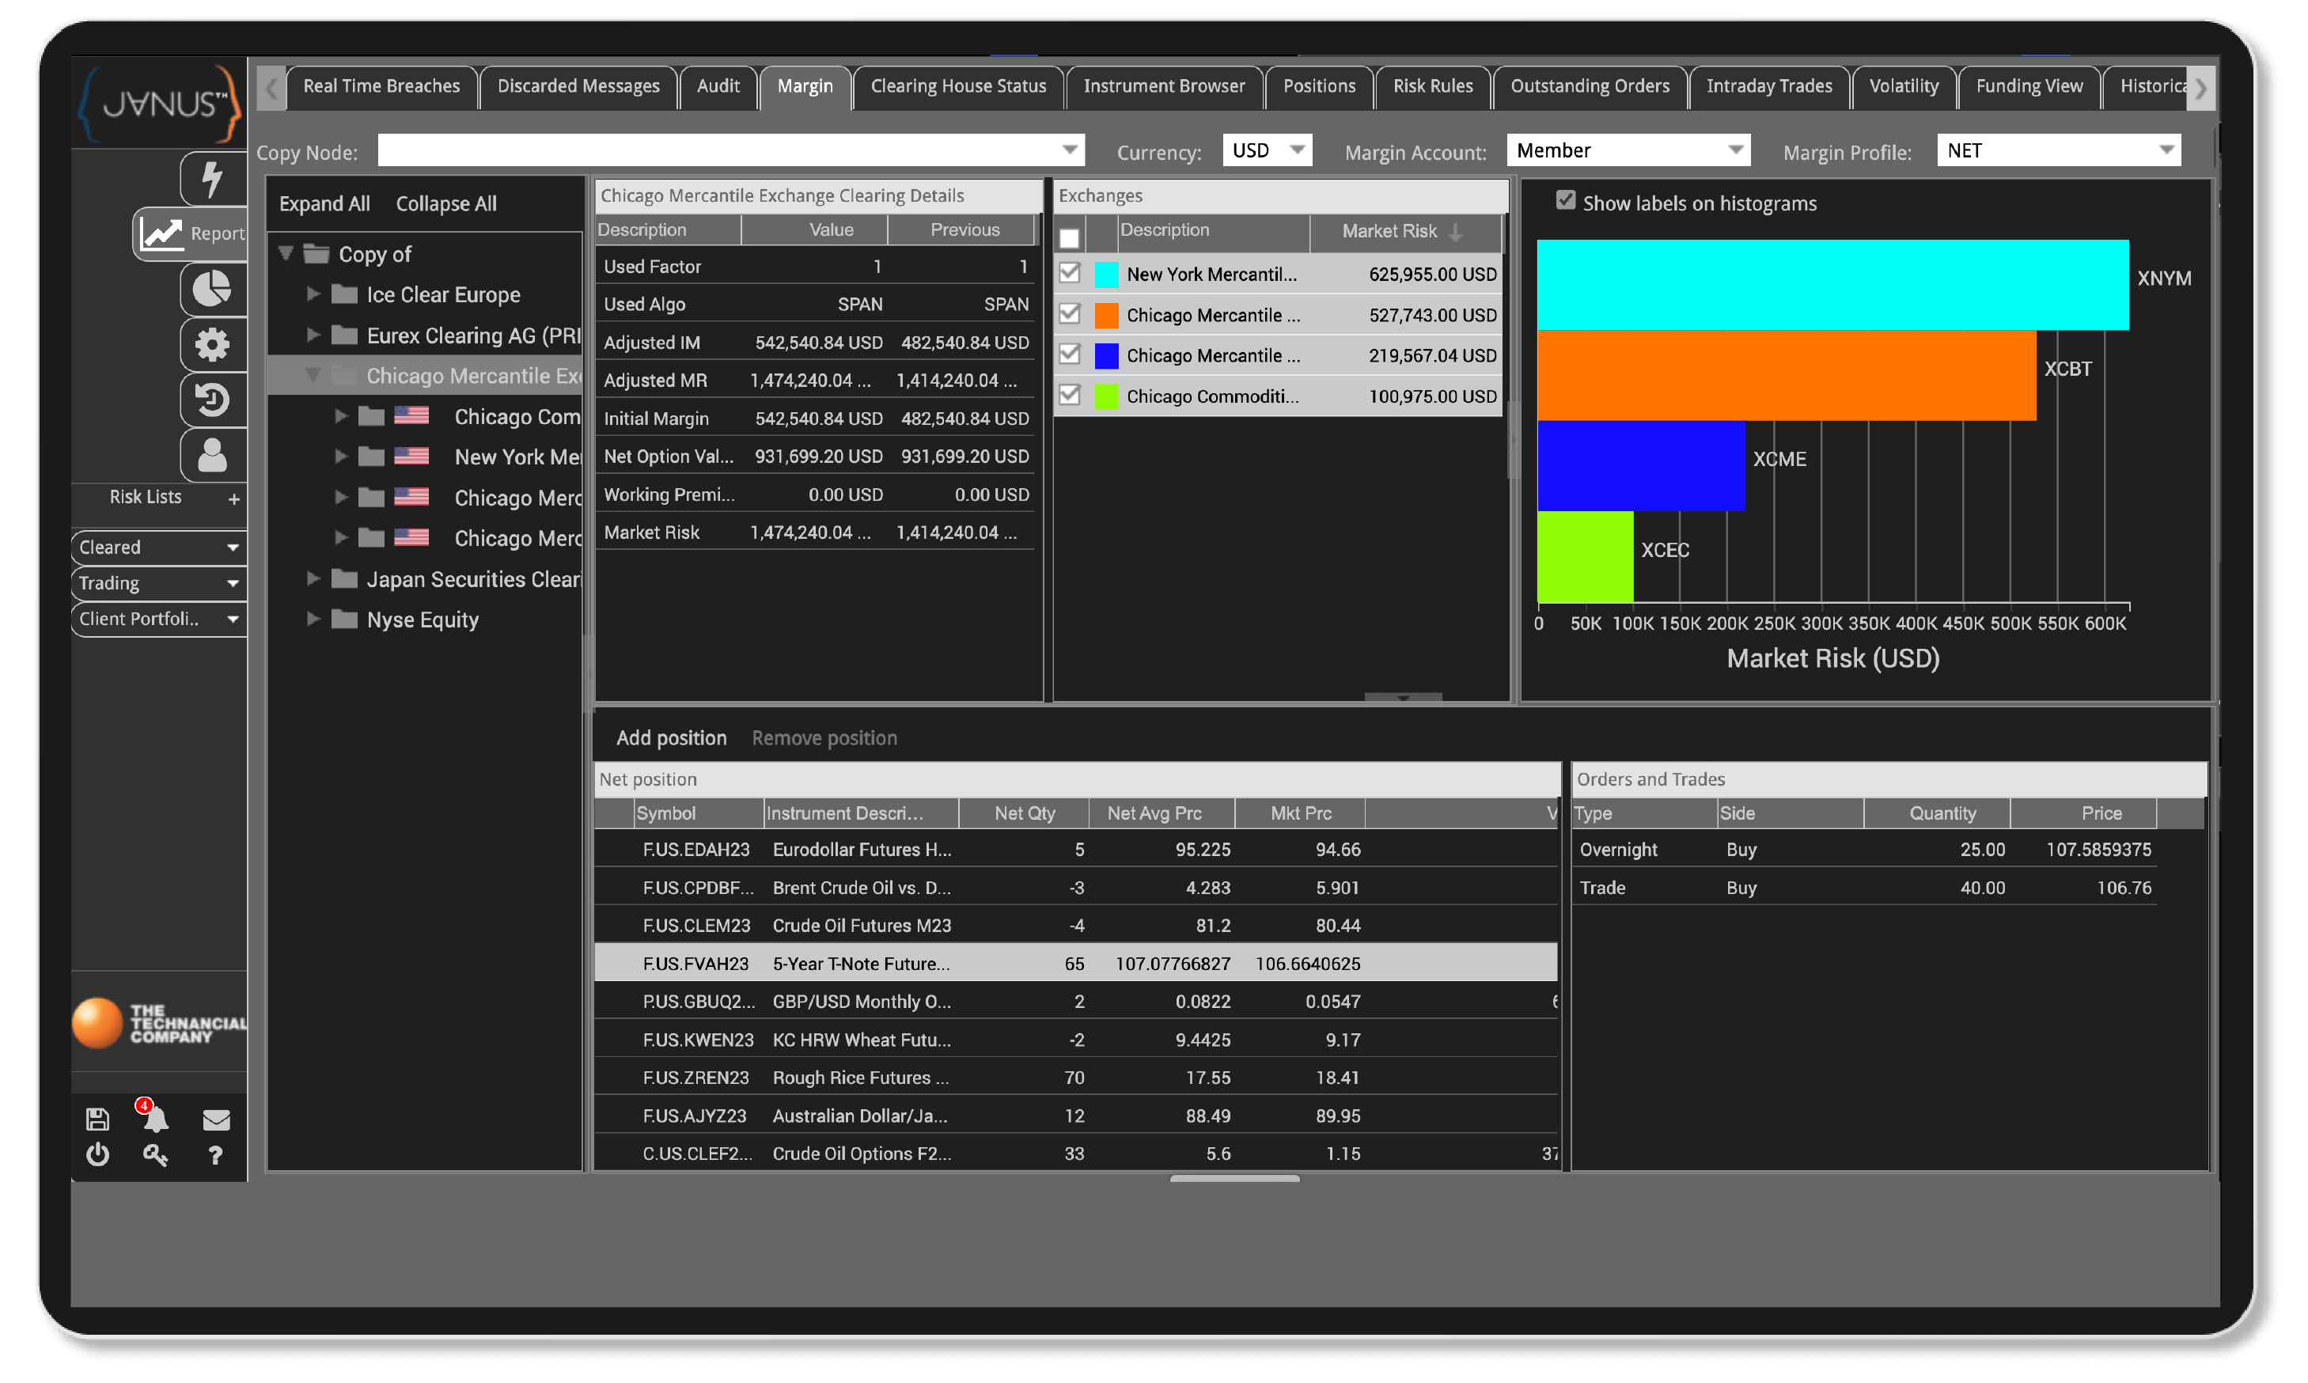Expand the Eurex Clearing AG node
Viewport: 2308px width, 1383px height.
coord(313,335)
